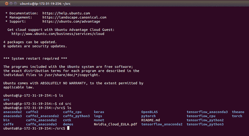This screenshot has height=136, width=249.
Task: Select the OpenBLAS directory name
Action: tap(150, 112)
